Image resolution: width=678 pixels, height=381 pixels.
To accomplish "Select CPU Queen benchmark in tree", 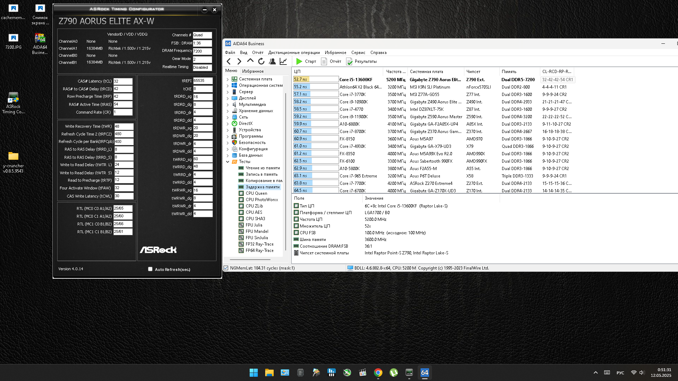I will click(x=256, y=193).
